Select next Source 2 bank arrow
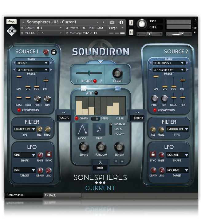The width and height of the screenshot is (201, 221). (187, 63)
